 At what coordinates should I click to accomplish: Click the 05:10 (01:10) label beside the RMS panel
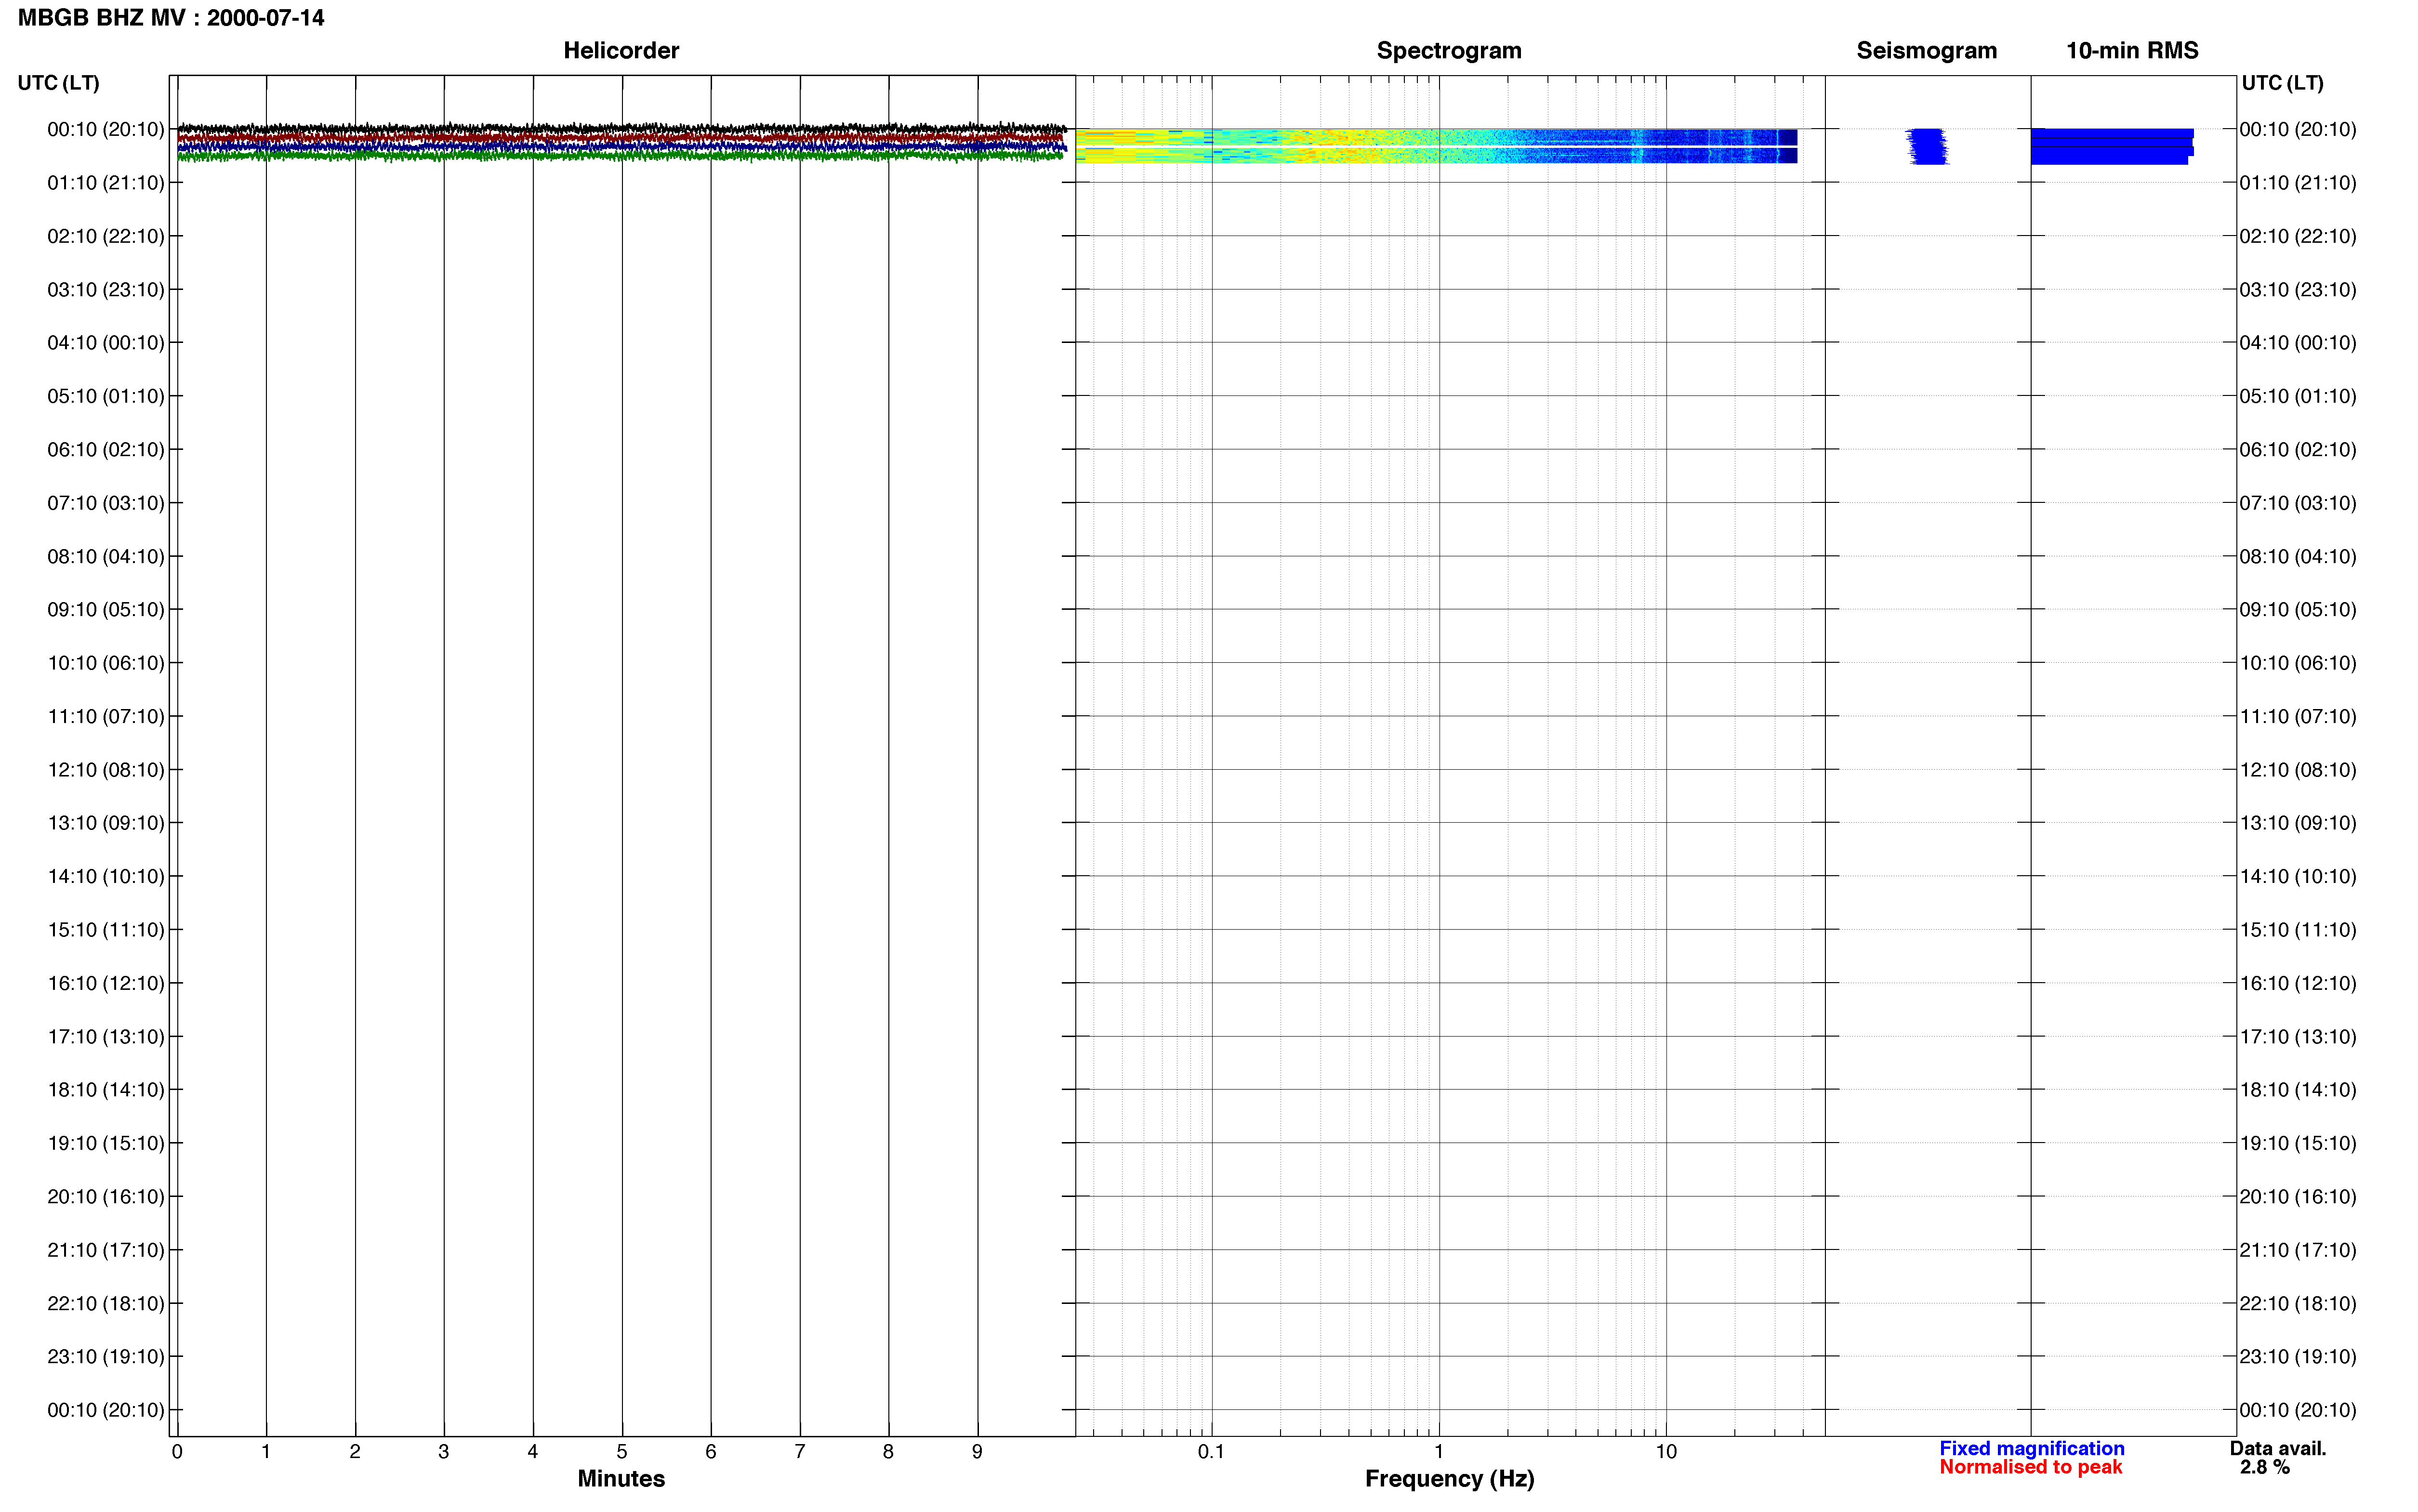click(x=2297, y=396)
